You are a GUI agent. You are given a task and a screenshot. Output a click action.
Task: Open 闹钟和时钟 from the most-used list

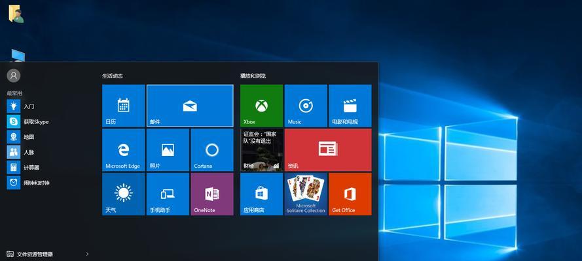click(48, 183)
